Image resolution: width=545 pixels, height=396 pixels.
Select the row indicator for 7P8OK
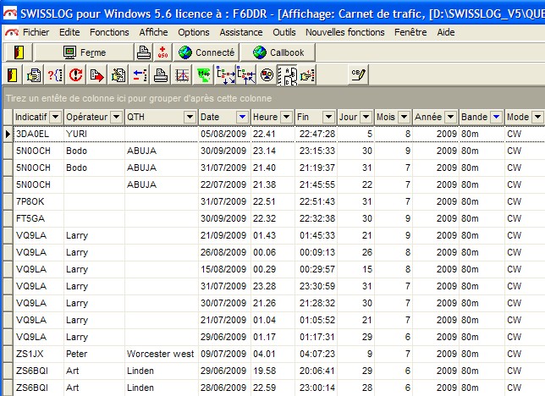(x=8, y=201)
